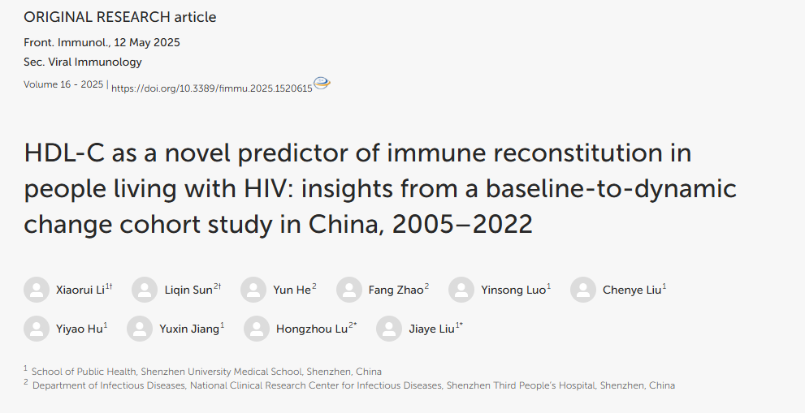This screenshot has height=413, width=805.
Task: Click Liqin Sun's author avatar icon
Action: point(145,290)
